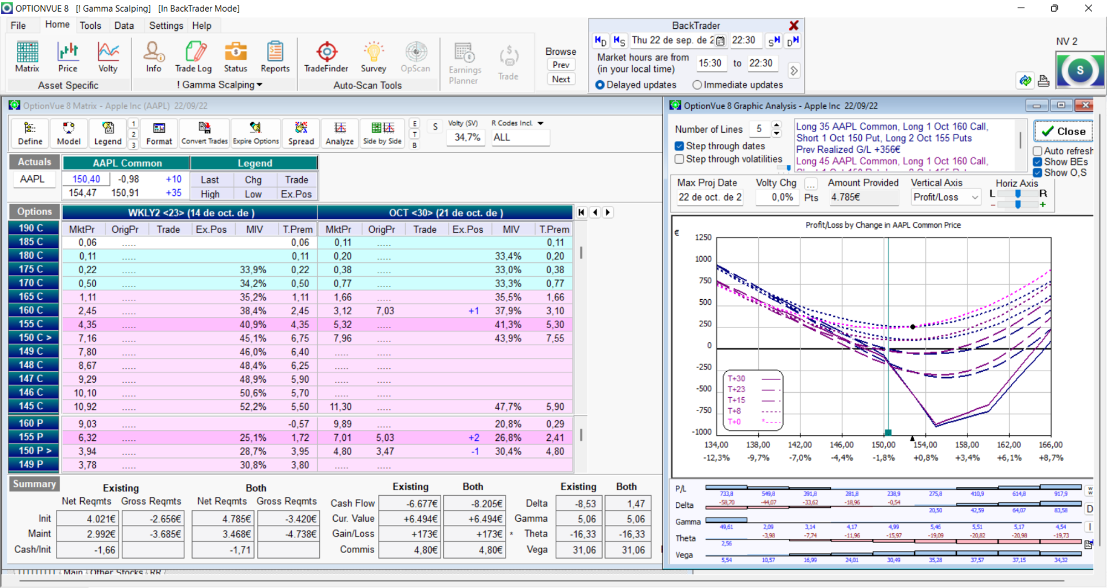
Task: Open the Reports tool
Action: point(275,57)
